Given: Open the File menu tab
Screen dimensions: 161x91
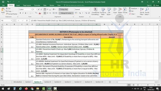Looking at the screenshot, I should 3,5.
